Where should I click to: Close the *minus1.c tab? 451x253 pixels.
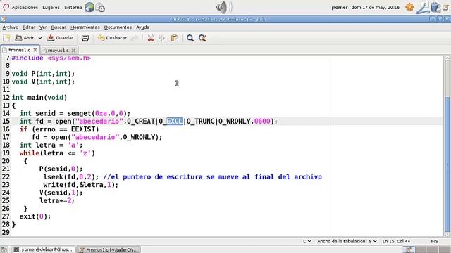tap(35, 50)
